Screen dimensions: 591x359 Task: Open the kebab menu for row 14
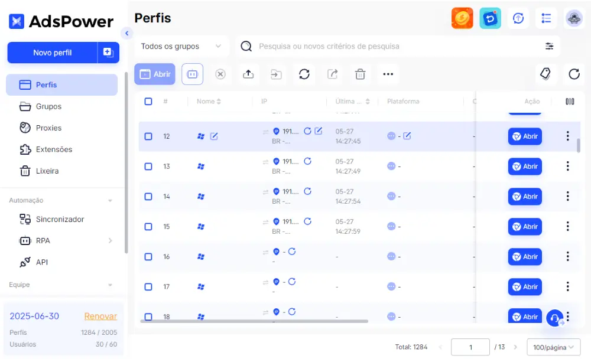(x=567, y=196)
